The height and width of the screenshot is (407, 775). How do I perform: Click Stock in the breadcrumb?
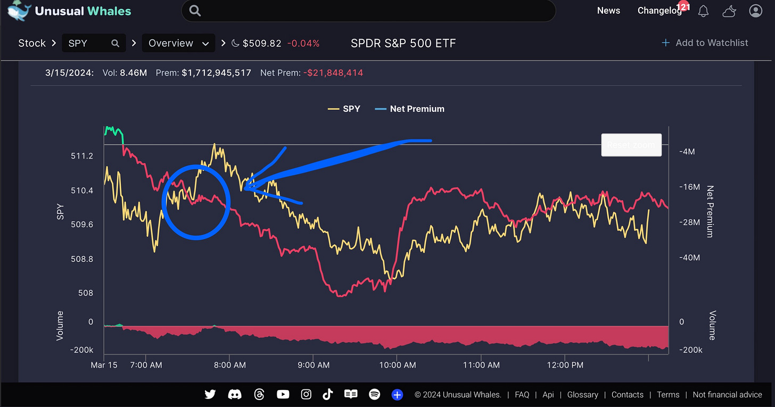pos(32,43)
